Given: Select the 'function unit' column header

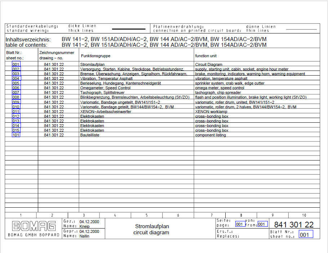Looking at the screenshot, I should [x=206, y=56].
